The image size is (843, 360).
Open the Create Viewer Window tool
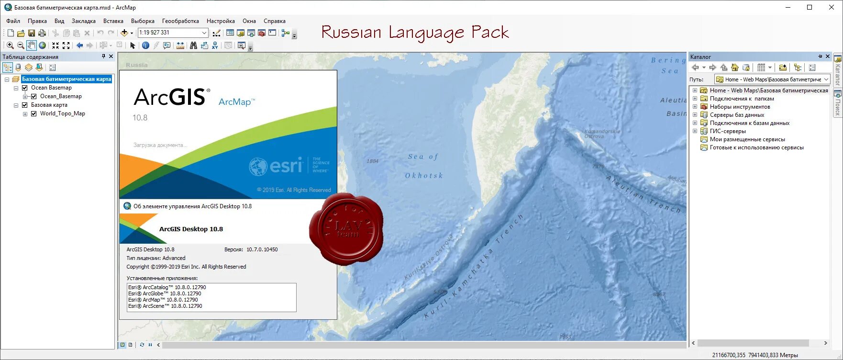[x=242, y=45]
